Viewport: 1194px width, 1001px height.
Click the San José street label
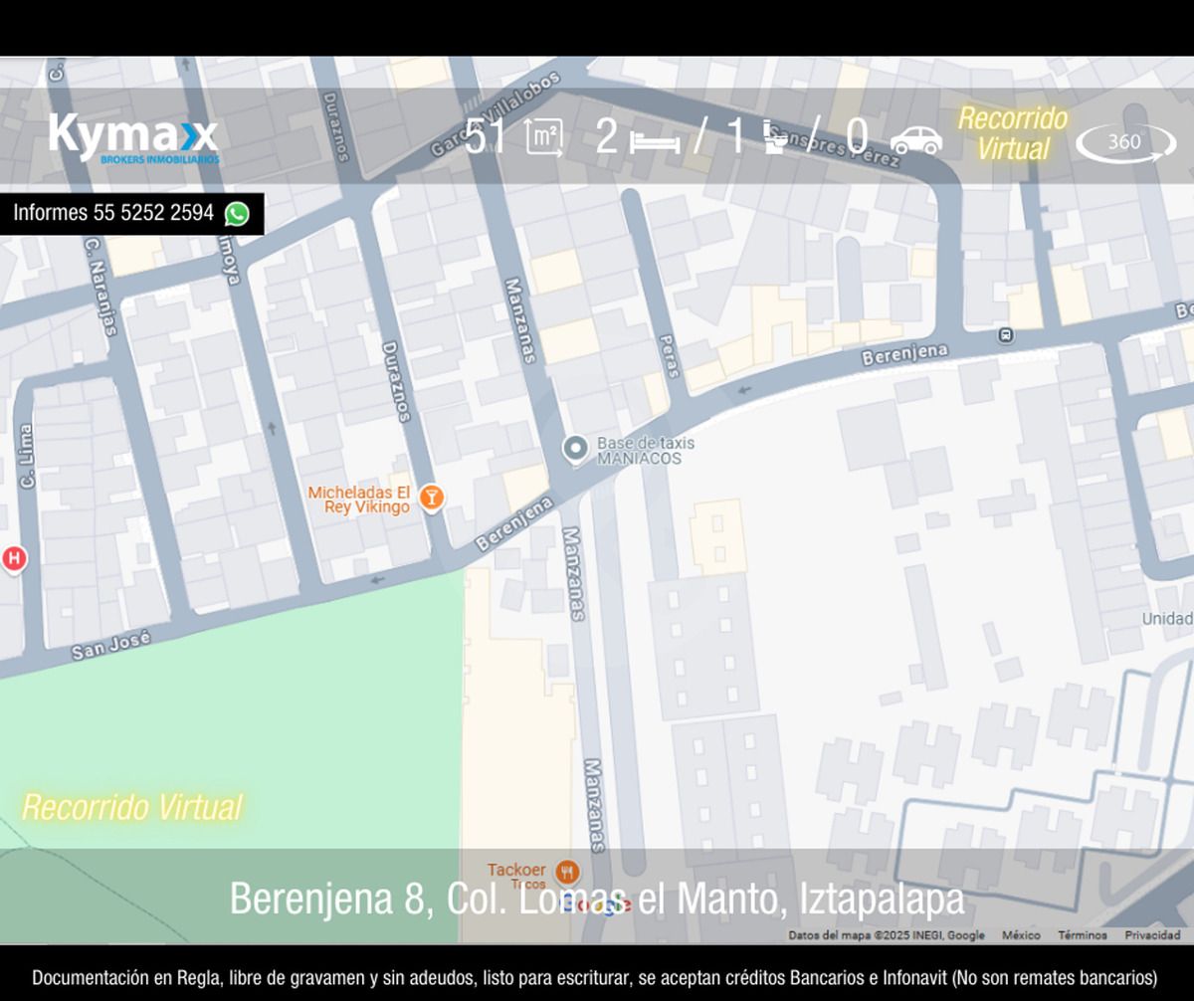(x=110, y=647)
